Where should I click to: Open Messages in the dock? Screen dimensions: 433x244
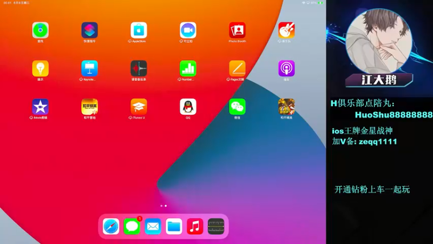[x=132, y=226]
